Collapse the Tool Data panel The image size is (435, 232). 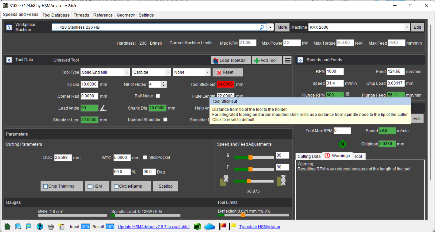pos(9,60)
